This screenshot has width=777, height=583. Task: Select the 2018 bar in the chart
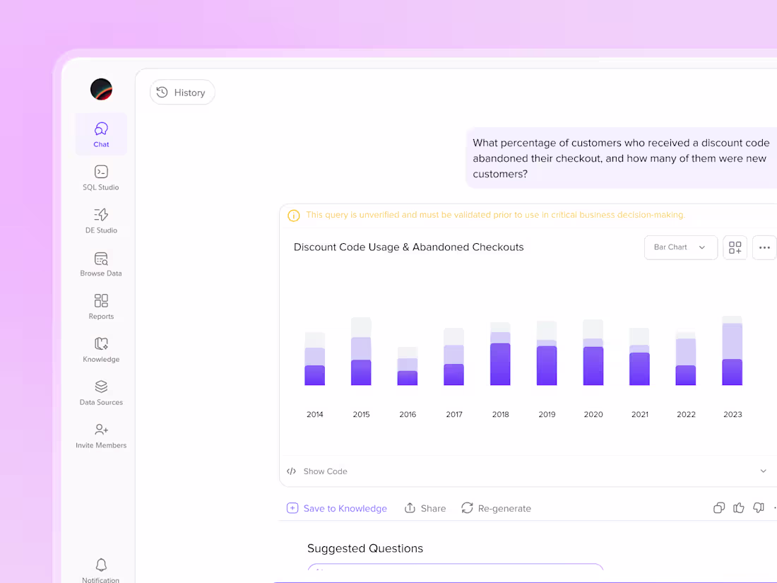tap(500, 354)
